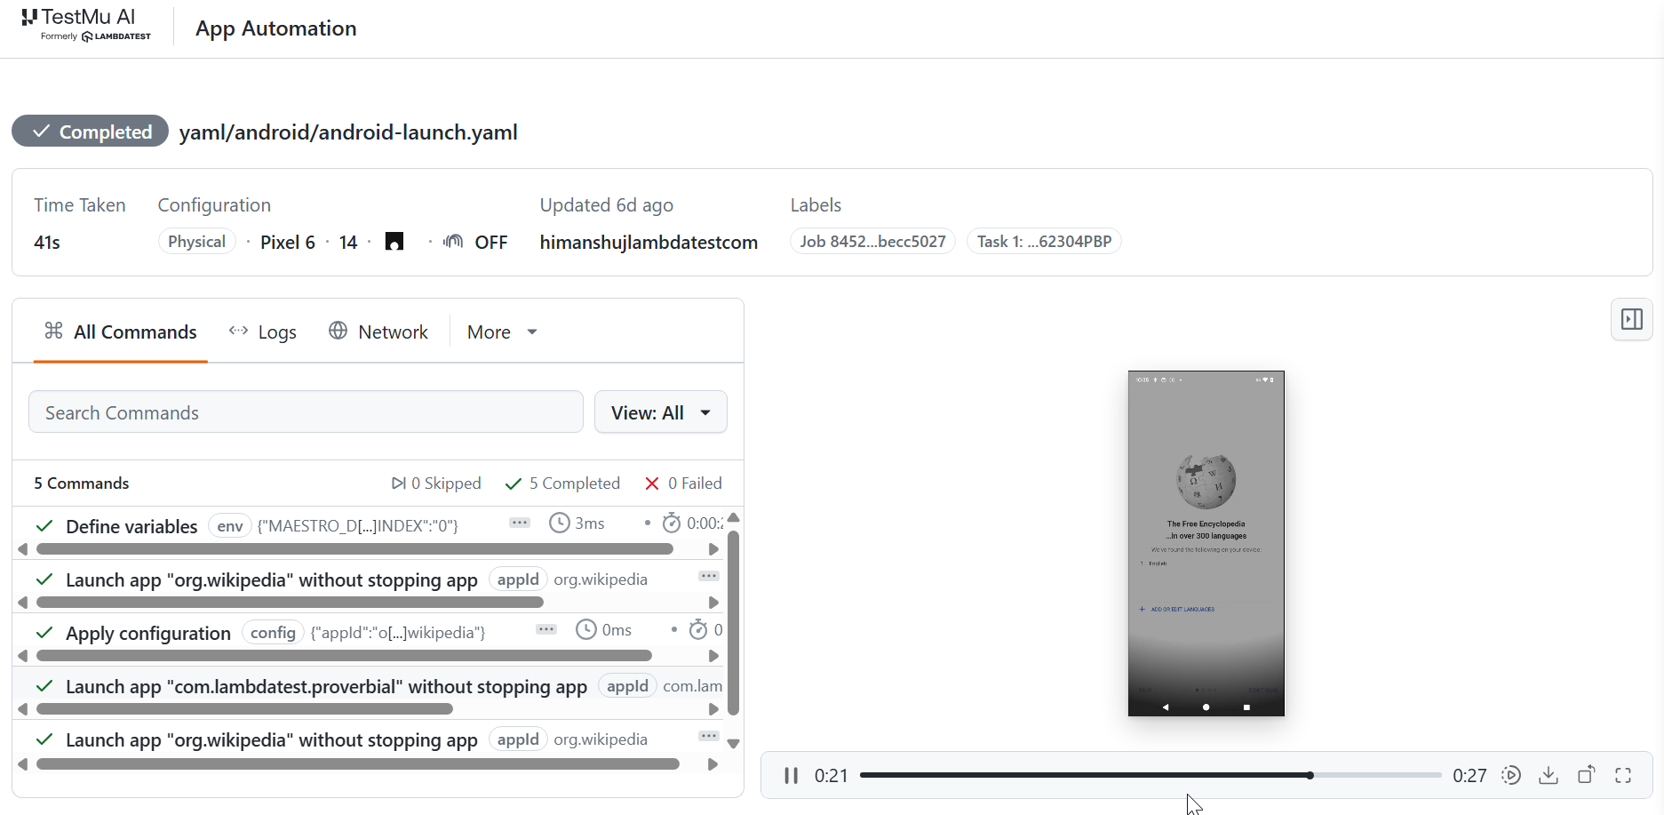Click the ellipsis in Define variables row

tap(520, 523)
